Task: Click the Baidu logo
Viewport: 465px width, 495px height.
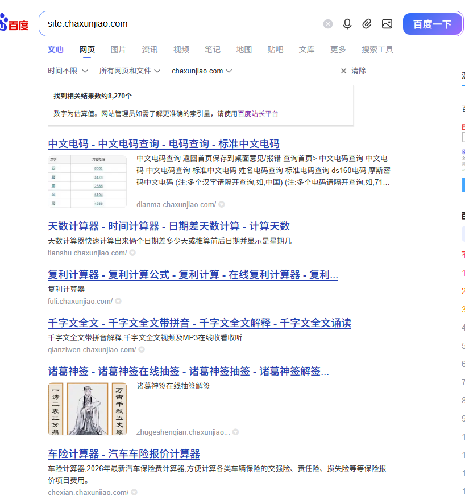Action: [14, 23]
